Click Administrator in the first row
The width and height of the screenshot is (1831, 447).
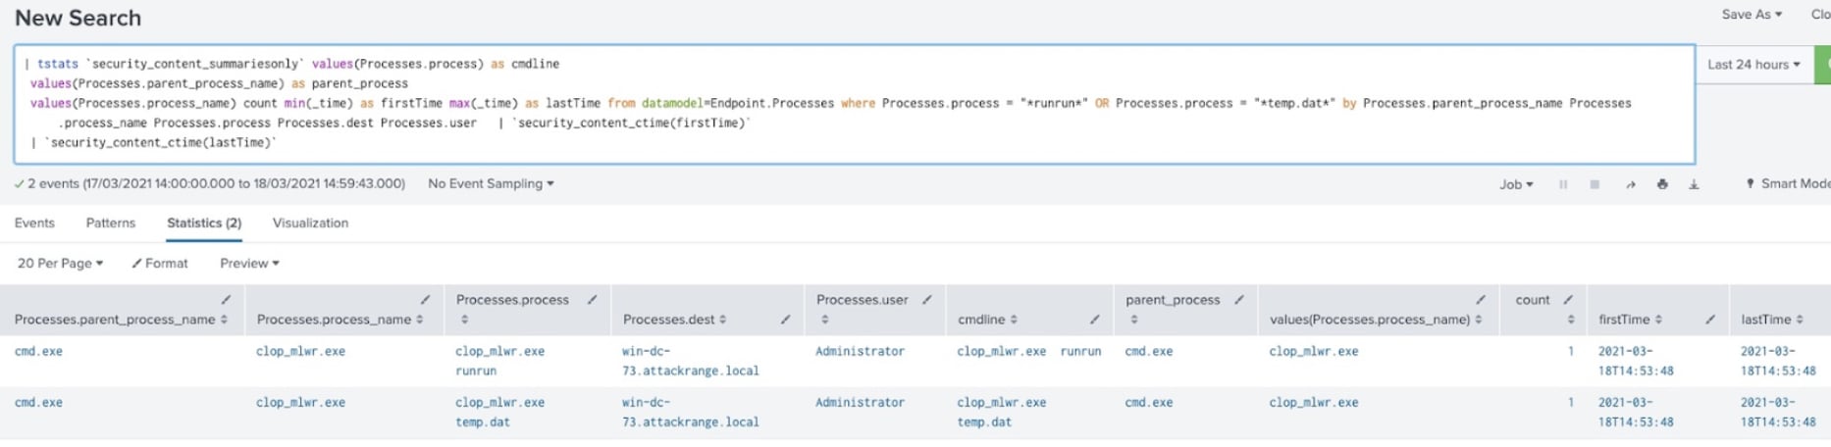860,351
